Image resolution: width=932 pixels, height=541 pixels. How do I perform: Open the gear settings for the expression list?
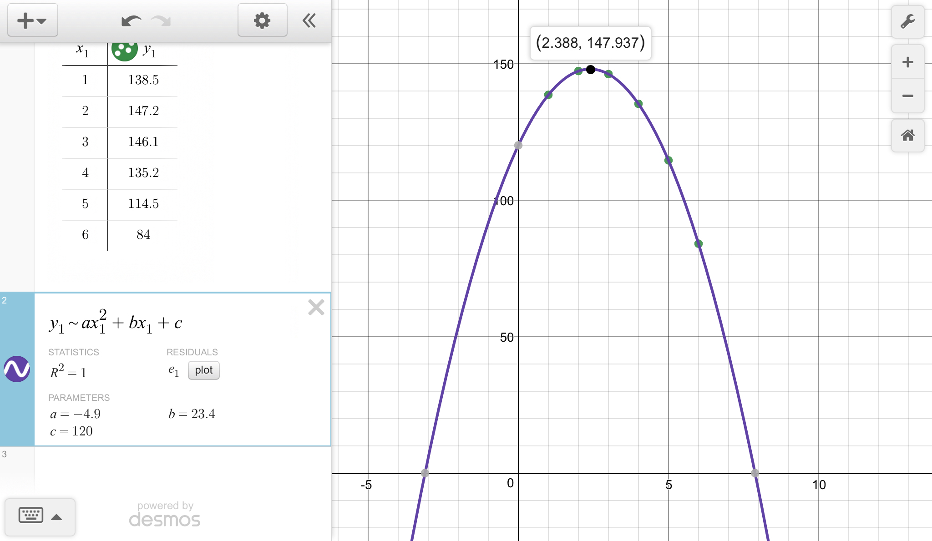[262, 20]
